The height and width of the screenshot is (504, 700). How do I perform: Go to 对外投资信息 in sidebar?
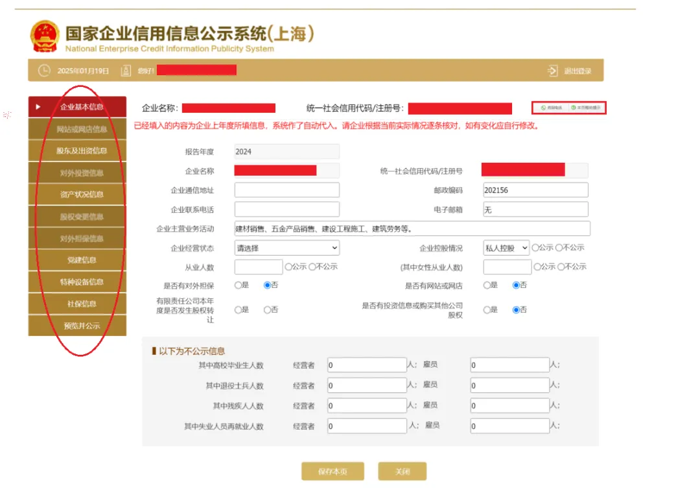click(x=77, y=173)
